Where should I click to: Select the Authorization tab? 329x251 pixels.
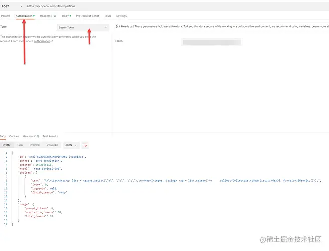coord(25,16)
